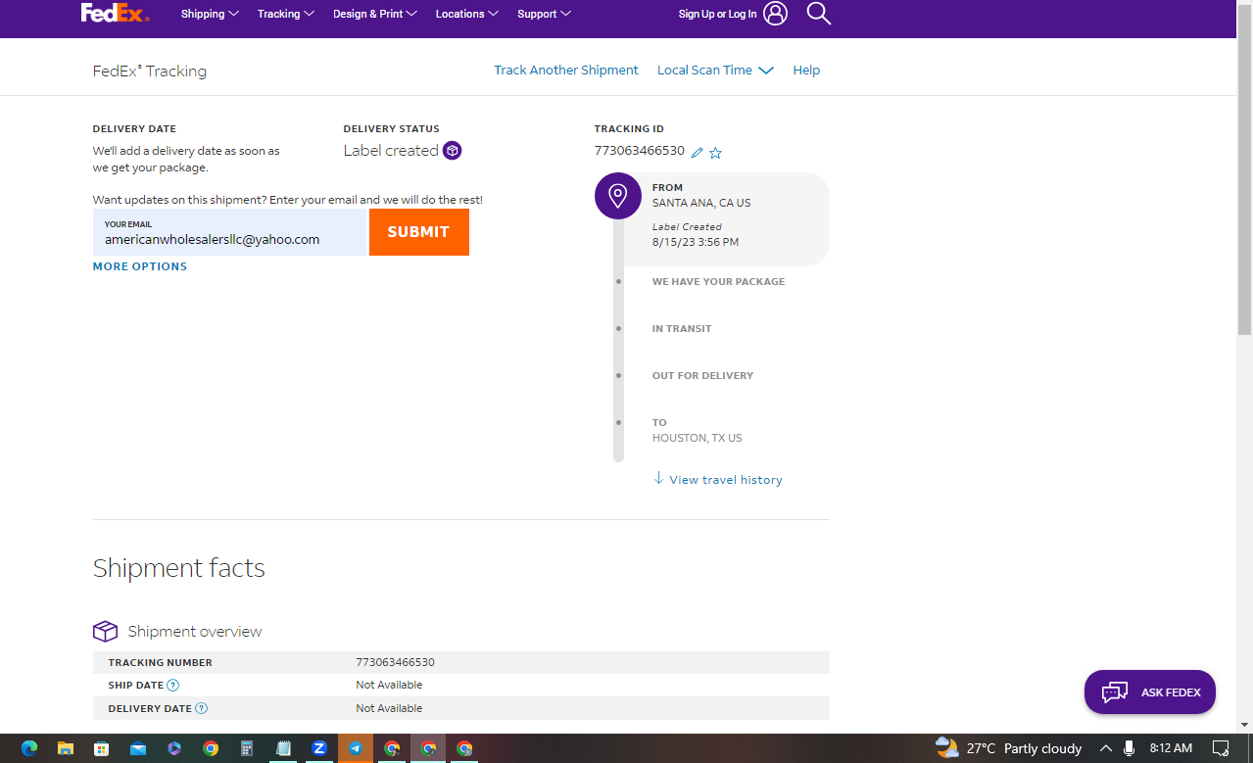Edit the tracking ID nickname with the pencil icon
Viewport: 1253px width, 763px height.
coord(697,153)
